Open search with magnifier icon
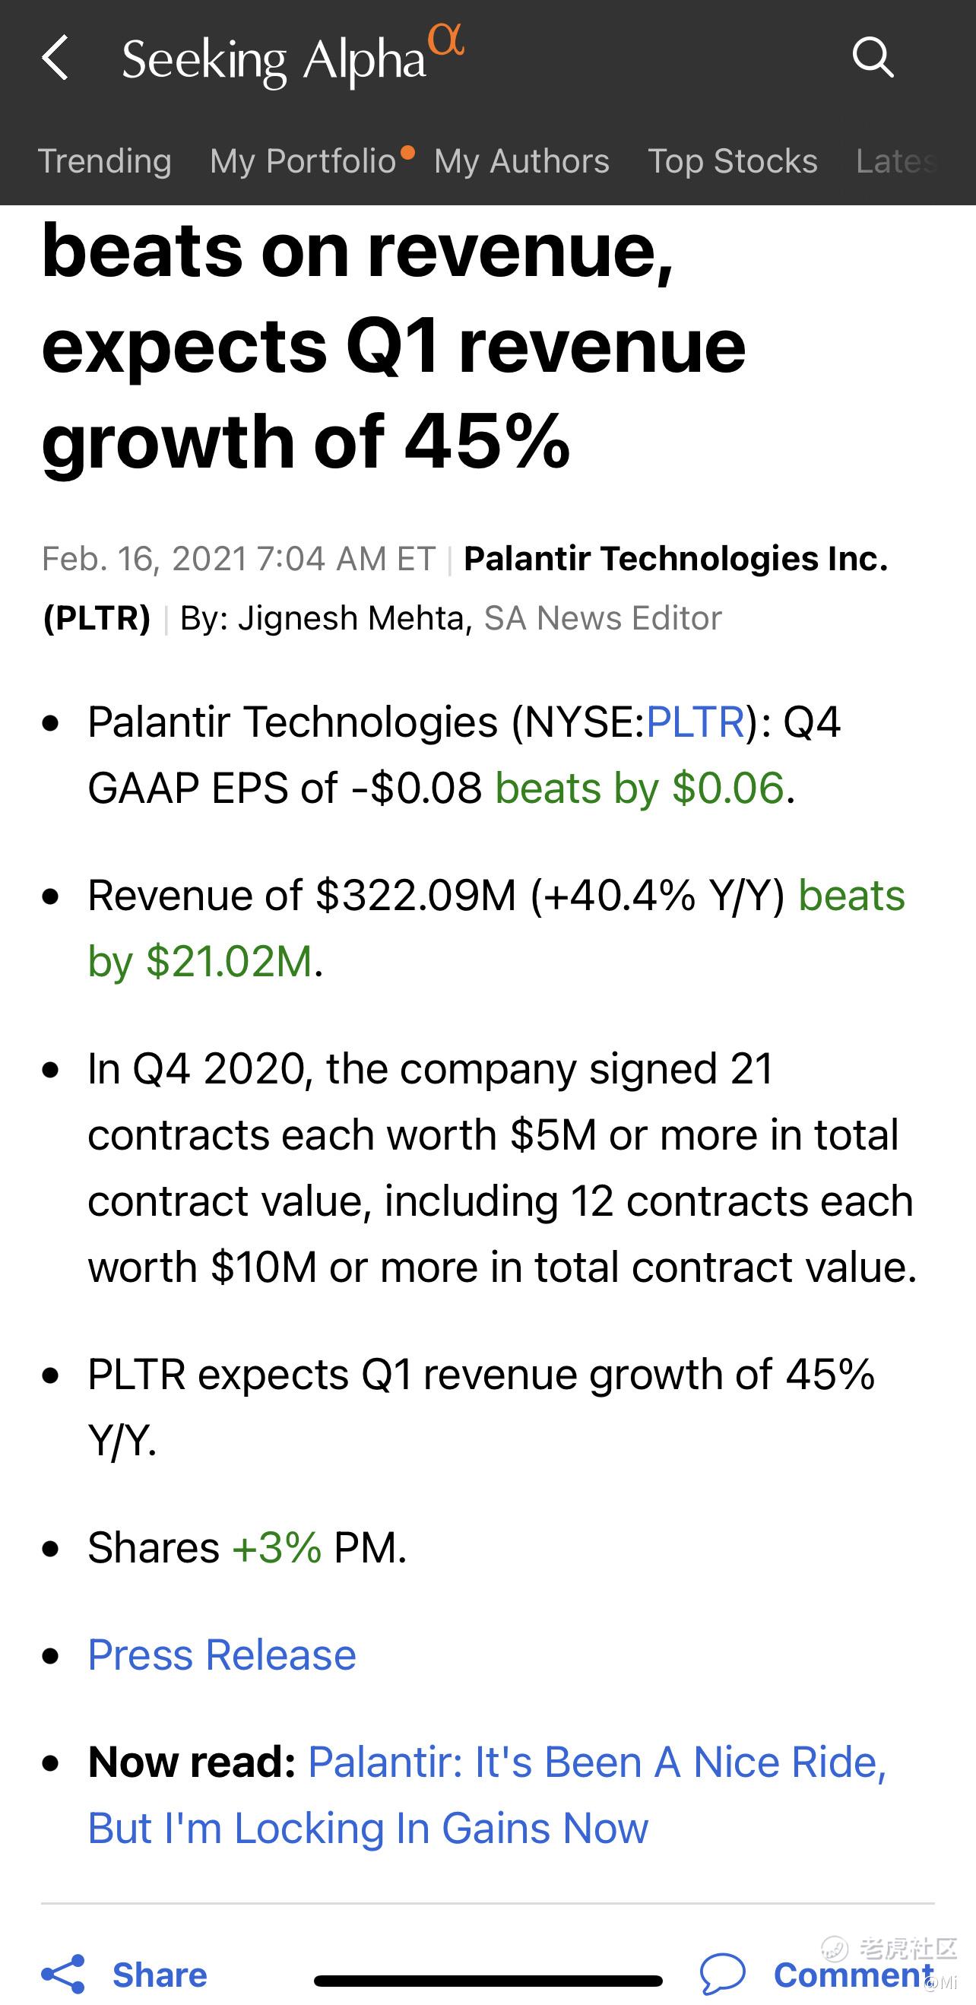 pyautogui.click(x=873, y=57)
